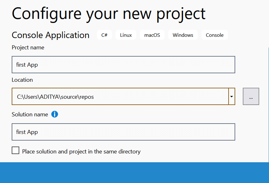
Task: Select the Windows tag
Action: coord(183,35)
